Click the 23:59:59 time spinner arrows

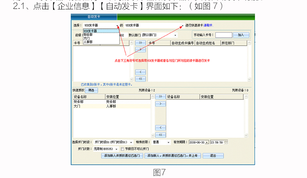[226, 142]
